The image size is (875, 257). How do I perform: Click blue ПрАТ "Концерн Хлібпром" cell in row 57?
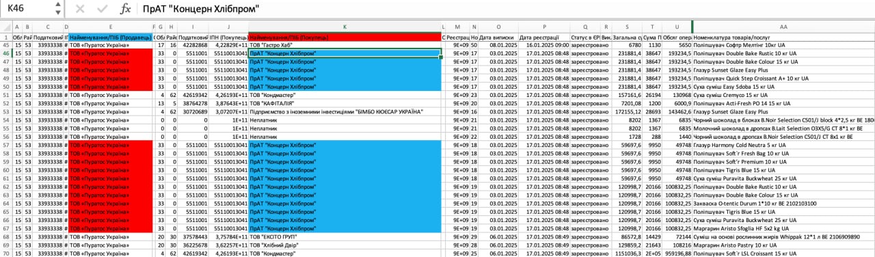point(345,145)
